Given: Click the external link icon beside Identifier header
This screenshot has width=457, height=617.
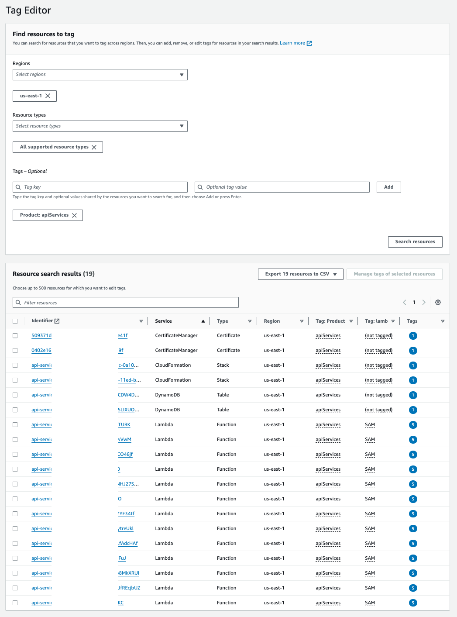Looking at the screenshot, I should (57, 320).
